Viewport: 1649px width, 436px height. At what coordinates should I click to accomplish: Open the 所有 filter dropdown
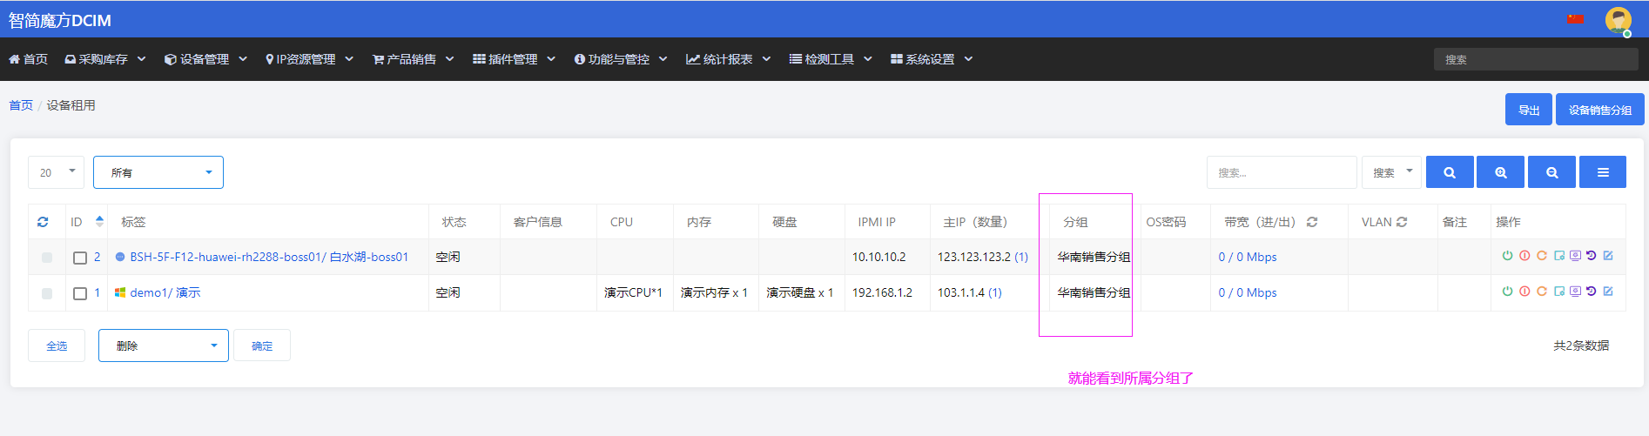click(158, 172)
